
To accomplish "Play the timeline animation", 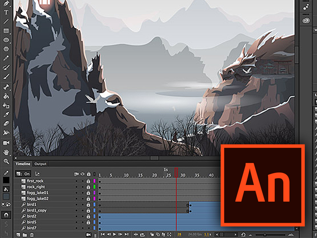I will 115,234.
